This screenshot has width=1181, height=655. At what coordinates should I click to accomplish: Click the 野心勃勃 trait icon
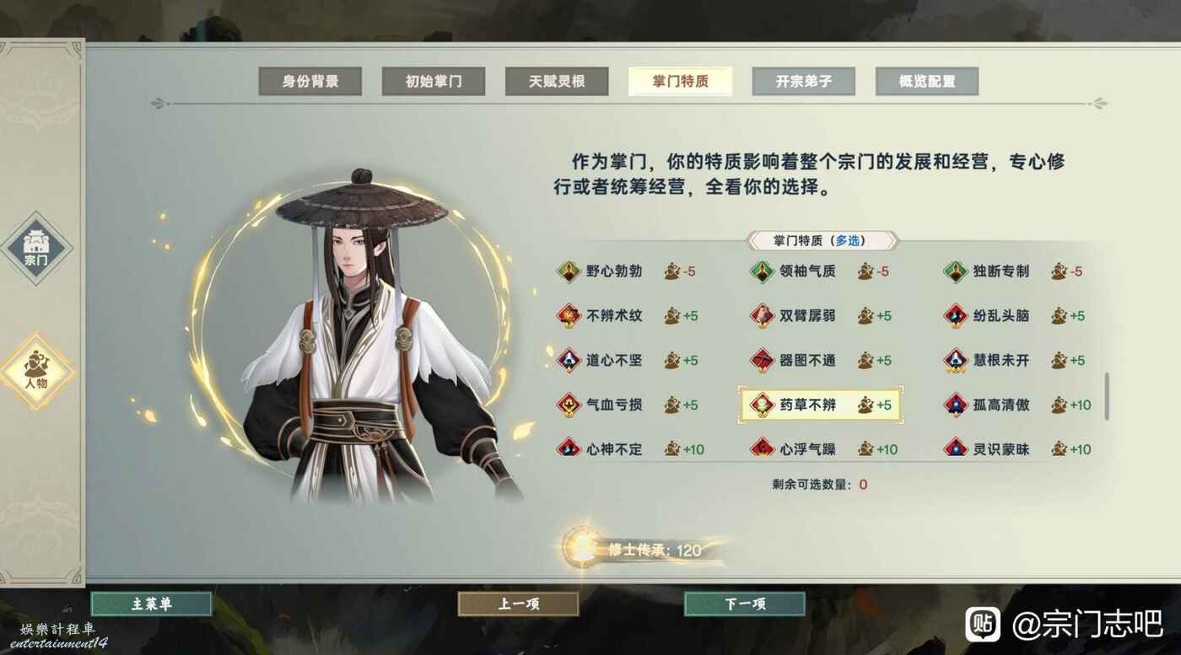(x=569, y=271)
